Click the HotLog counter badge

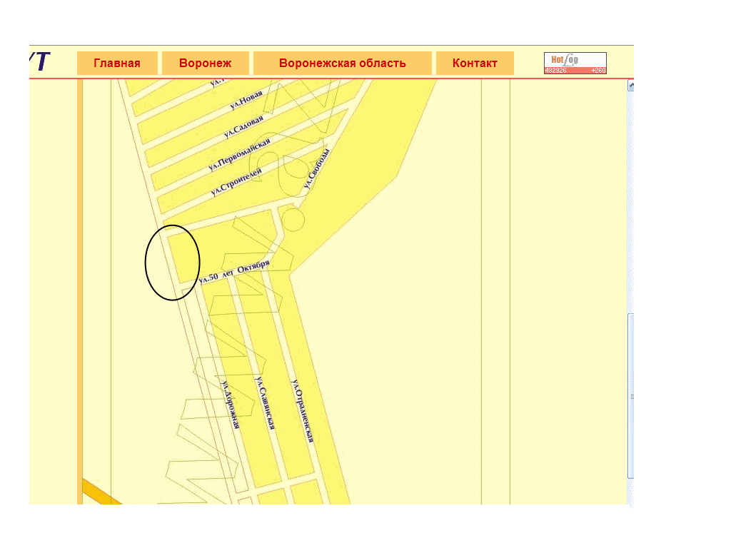click(575, 63)
